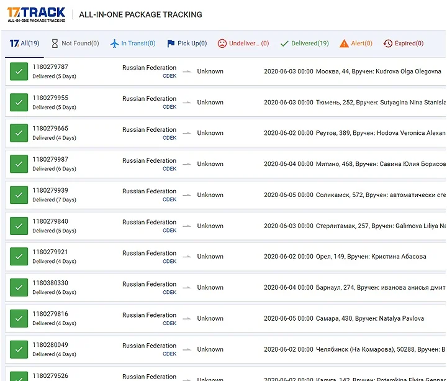Open CDEK carrier link for 1180279921
This screenshot has height=381, width=447.
pos(169,261)
